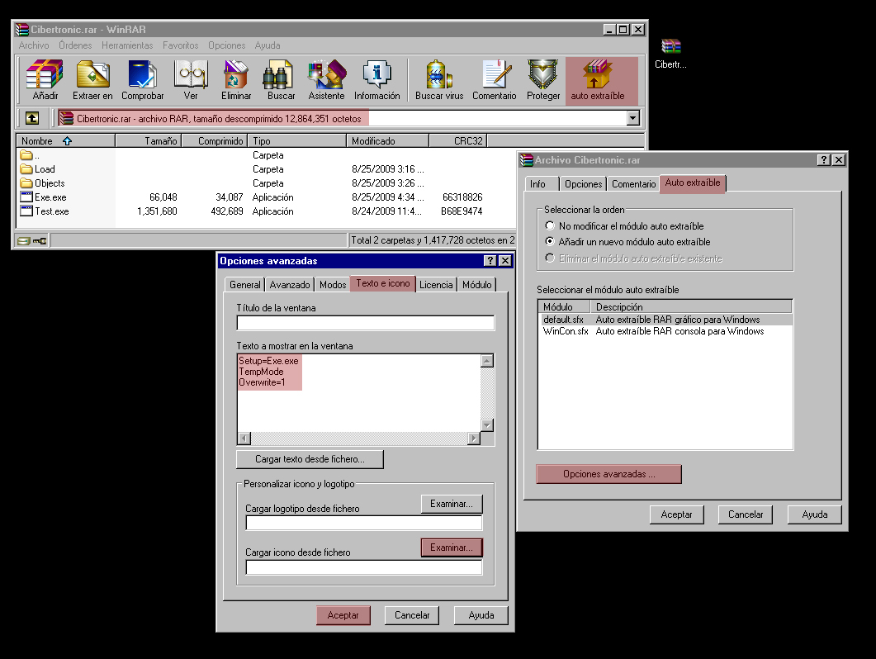Click the text box scroll down arrow
876x659 pixels.
[x=487, y=425]
